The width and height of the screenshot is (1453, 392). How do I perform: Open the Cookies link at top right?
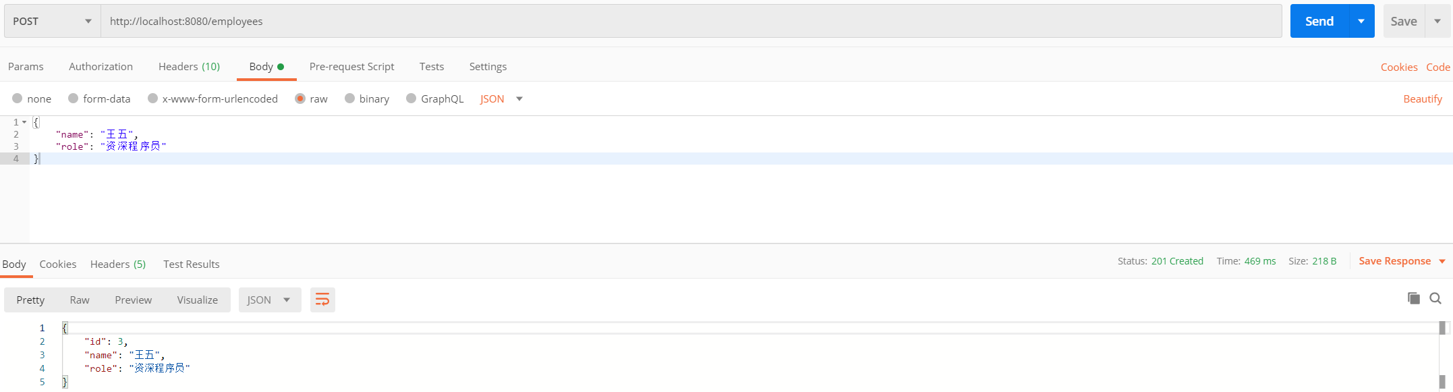pyautogui.click(x=1398, y=67)
